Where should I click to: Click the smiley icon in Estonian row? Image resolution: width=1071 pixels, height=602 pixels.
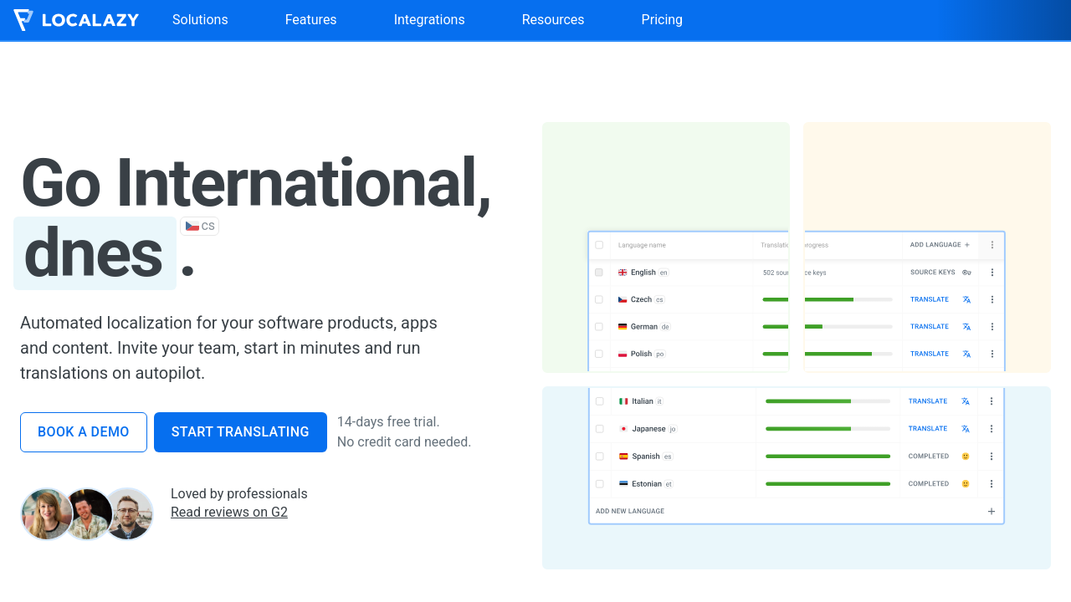[x=966, y=484]
